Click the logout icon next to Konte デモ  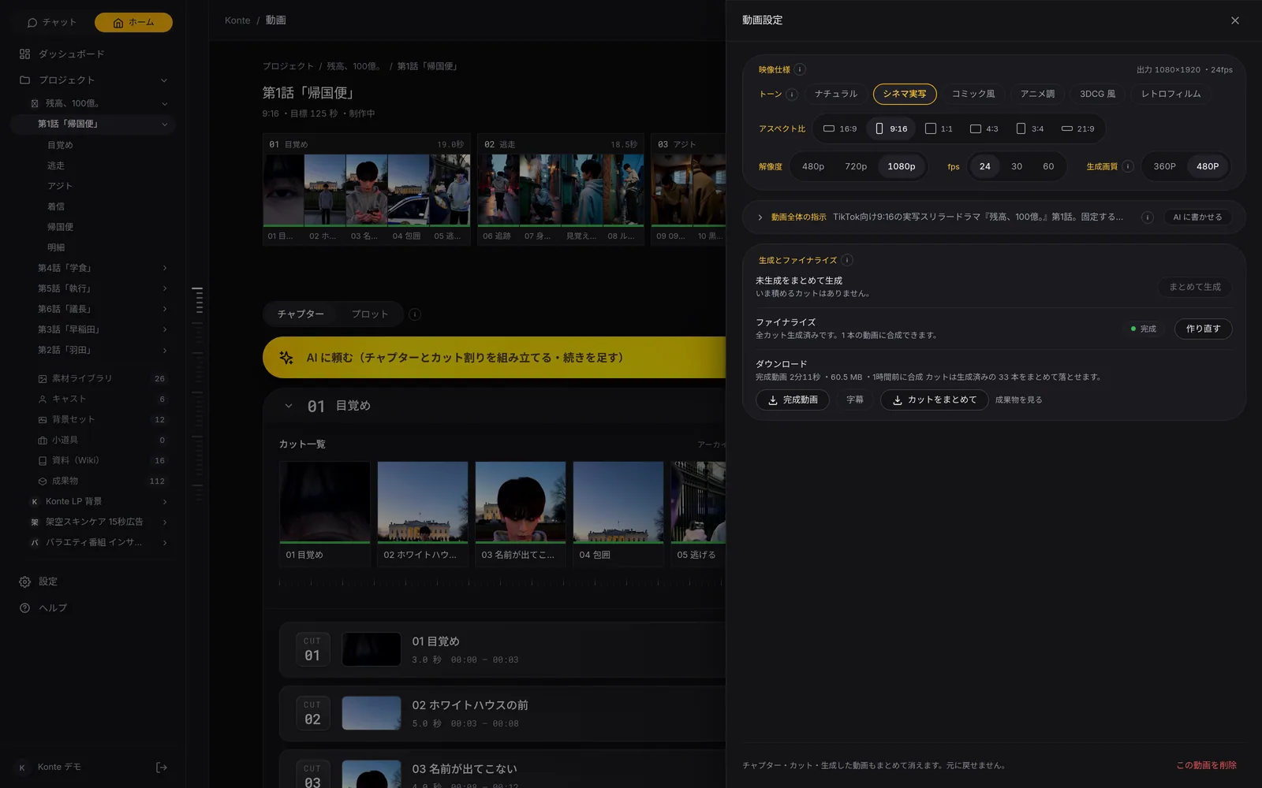[162, 768]
